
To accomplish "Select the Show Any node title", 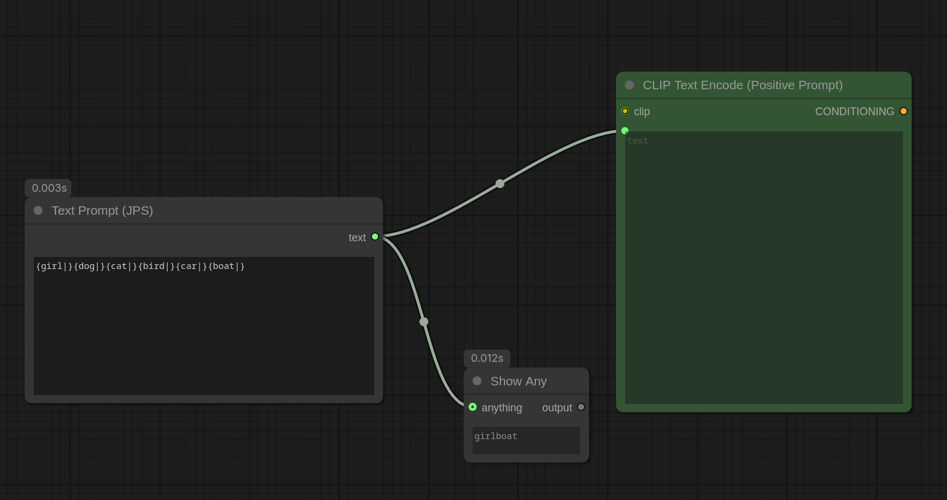I will point(518,381).
